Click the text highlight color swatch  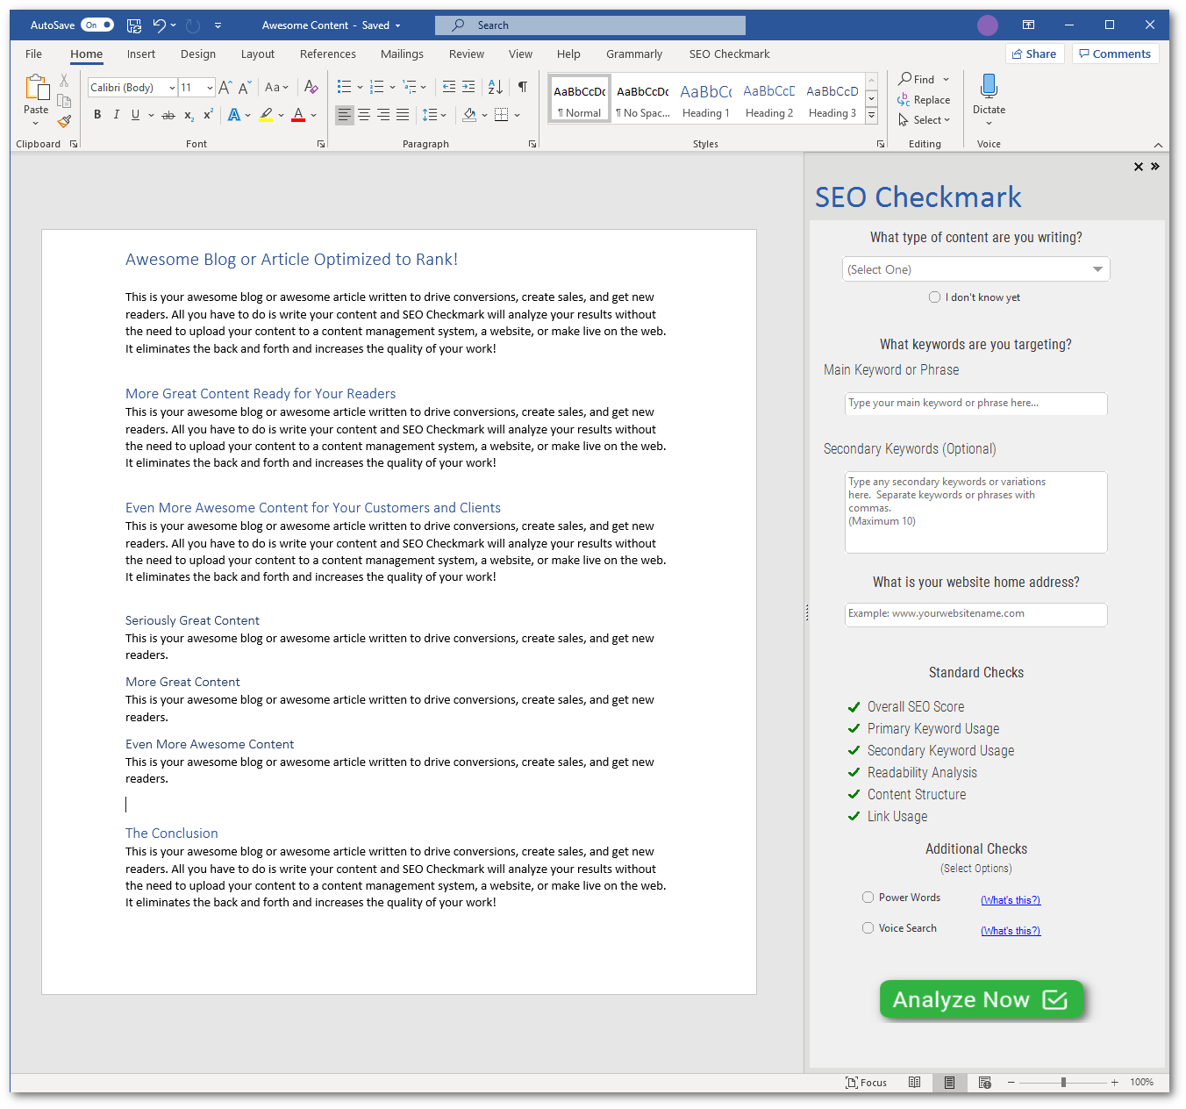click(266, 115)
